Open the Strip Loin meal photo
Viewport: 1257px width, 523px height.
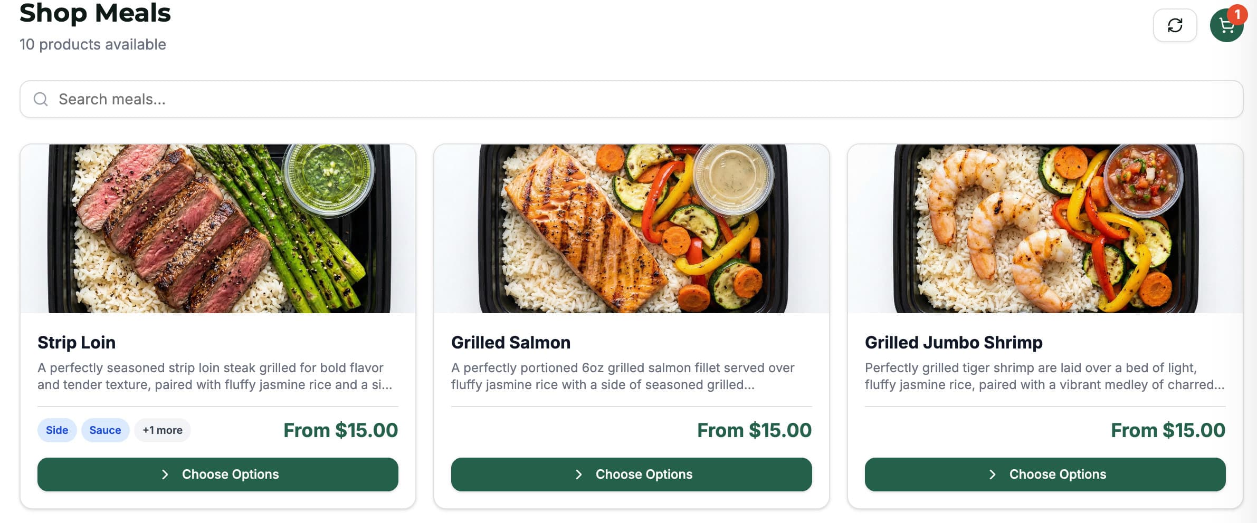[x=218, y=229]
